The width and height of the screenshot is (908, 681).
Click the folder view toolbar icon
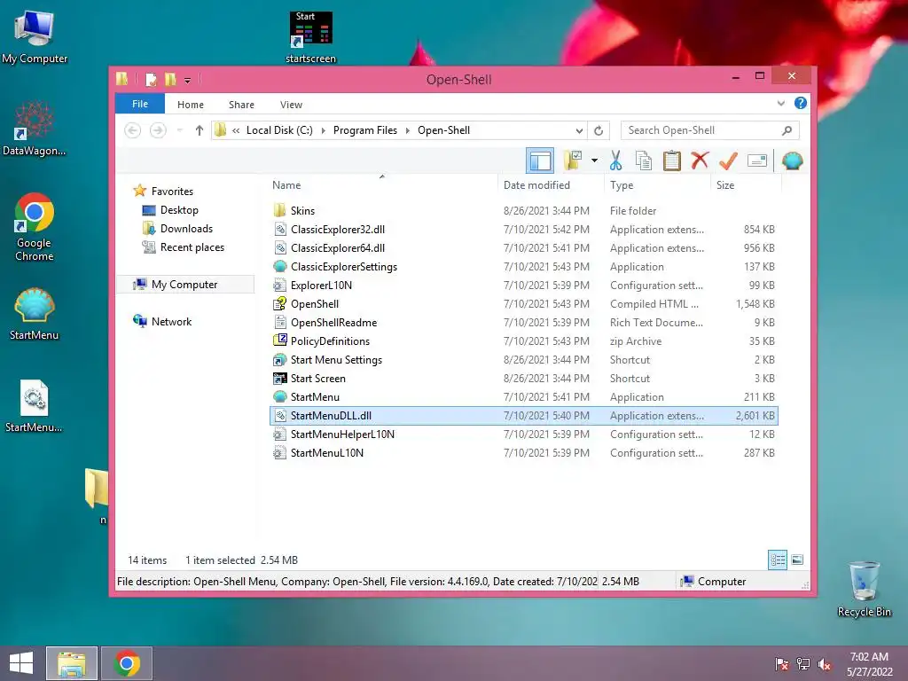(574, 160)
